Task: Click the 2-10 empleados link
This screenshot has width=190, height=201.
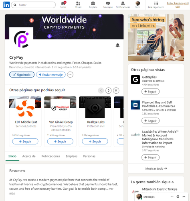Action: pos(82,67)
